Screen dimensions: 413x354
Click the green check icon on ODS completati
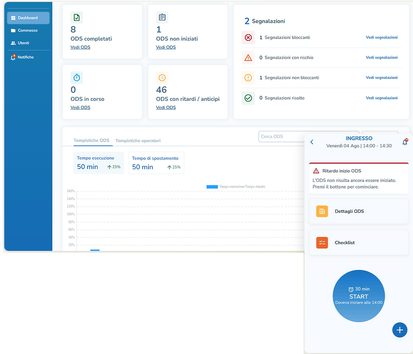coord(77,17)
